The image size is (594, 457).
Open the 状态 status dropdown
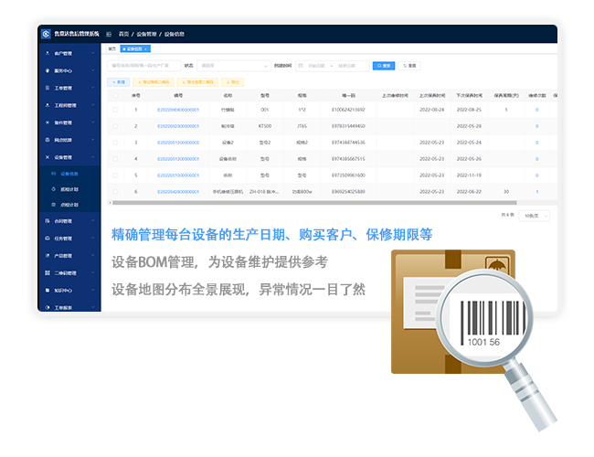[234, 66]
